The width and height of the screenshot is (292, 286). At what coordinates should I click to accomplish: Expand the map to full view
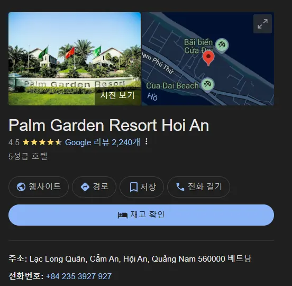tap(262, 24)
